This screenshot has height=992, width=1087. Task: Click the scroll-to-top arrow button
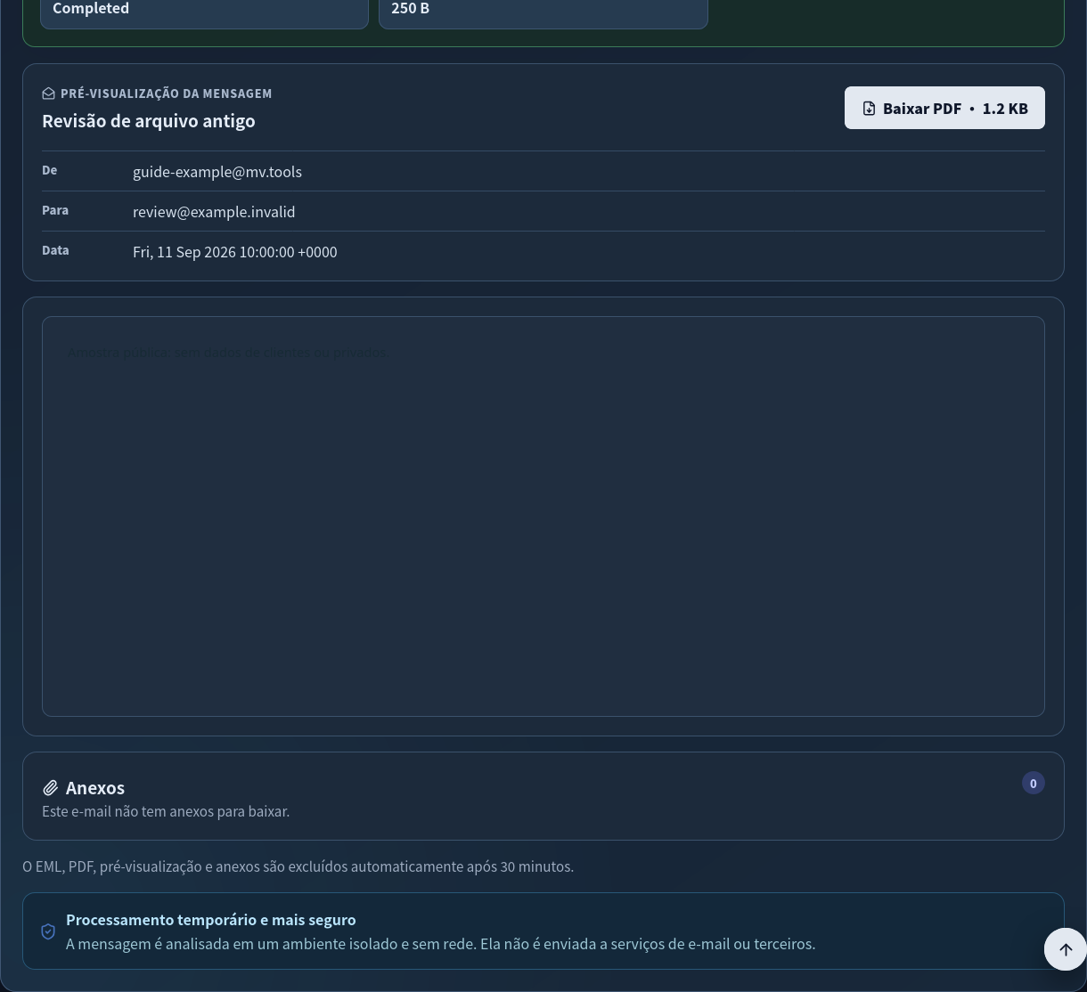[1065, 949]
